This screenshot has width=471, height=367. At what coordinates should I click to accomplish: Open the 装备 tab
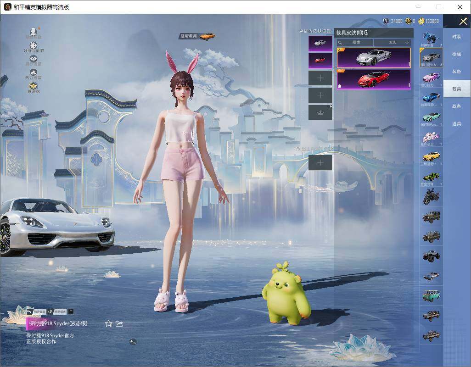coord(457,72)
